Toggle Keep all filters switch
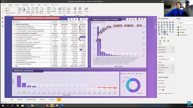193x108 pixels. [x=163, y=90]
